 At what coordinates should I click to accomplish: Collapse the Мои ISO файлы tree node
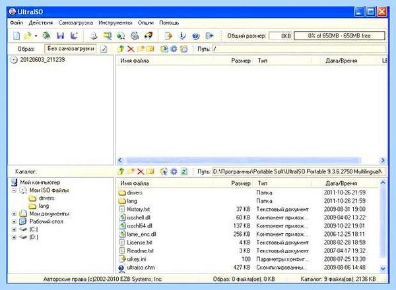14,190
